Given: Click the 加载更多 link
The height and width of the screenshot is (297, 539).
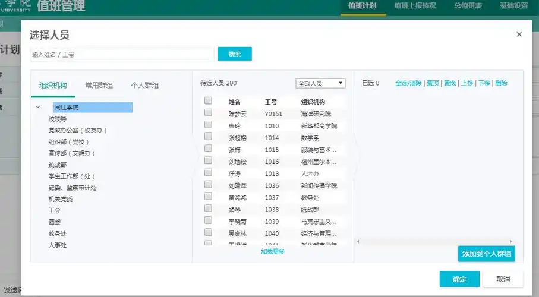Looking at the screenshot, I should [x=273, y=252].
